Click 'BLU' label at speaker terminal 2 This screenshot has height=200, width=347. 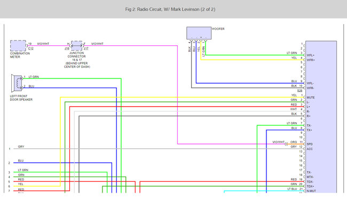tap(31, 86)
